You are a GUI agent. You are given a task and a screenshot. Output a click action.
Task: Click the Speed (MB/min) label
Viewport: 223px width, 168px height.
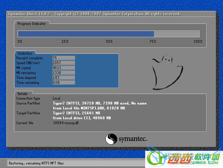(28, 63)
